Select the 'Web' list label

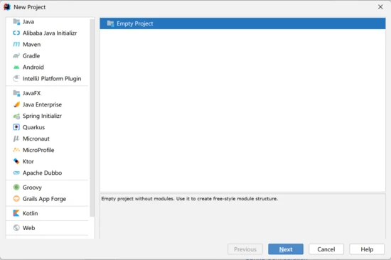pos(28,228)
